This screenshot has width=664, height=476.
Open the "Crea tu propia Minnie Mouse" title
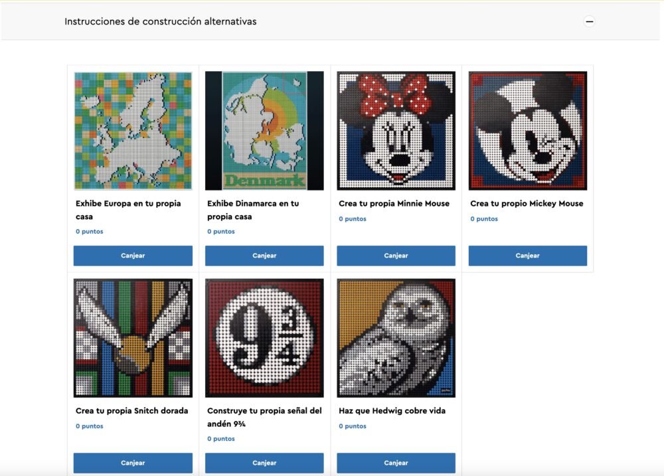(394, 203)
